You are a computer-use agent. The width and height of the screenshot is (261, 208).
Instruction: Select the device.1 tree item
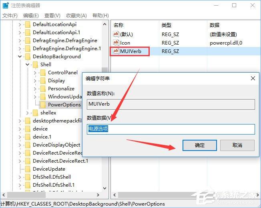coord(42,137)
